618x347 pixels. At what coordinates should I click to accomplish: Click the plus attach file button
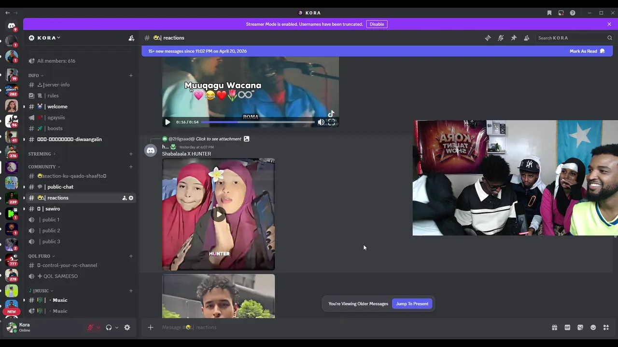151,327
